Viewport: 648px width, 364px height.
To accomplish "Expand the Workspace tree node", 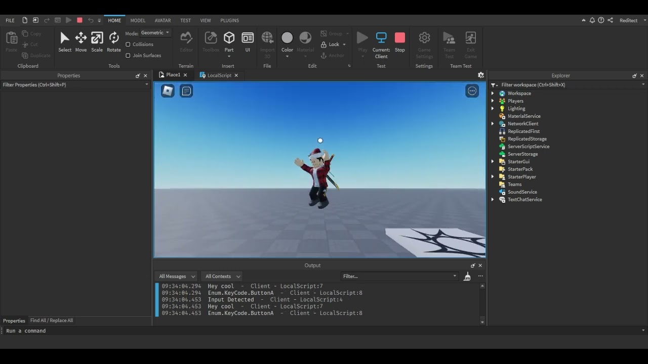I will 493,94.
